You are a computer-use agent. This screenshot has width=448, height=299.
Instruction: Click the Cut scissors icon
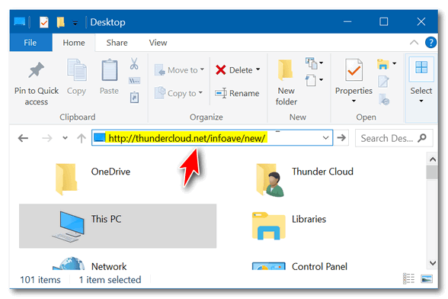coord(134,63)
